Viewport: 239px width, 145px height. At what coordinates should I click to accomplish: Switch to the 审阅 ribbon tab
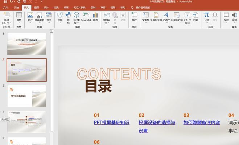103,8
